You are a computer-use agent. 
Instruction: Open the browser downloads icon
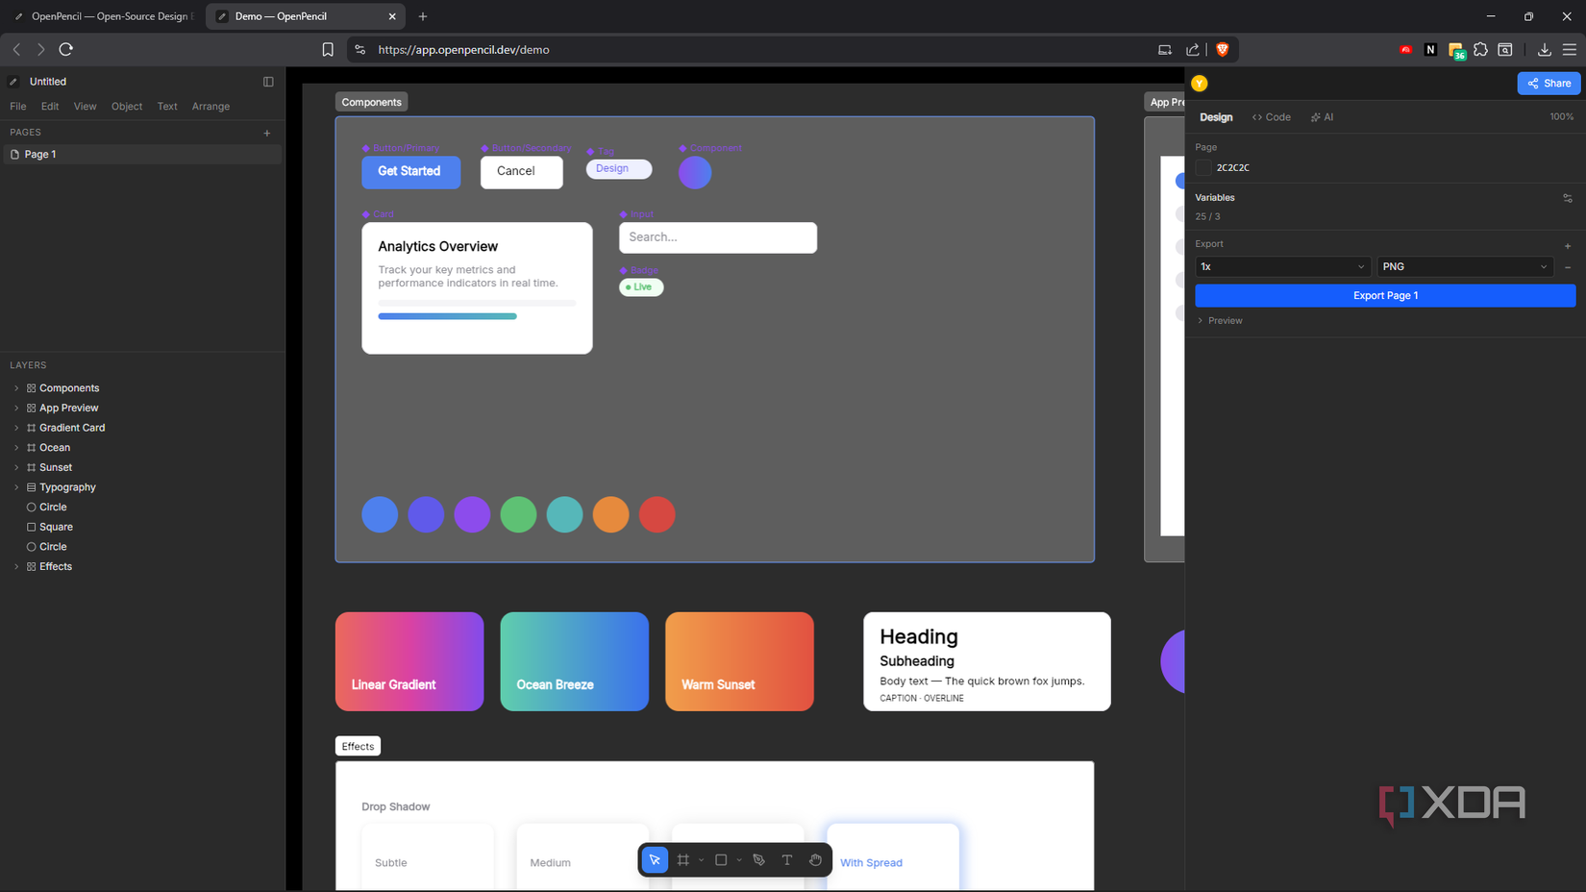(1544, 49)
